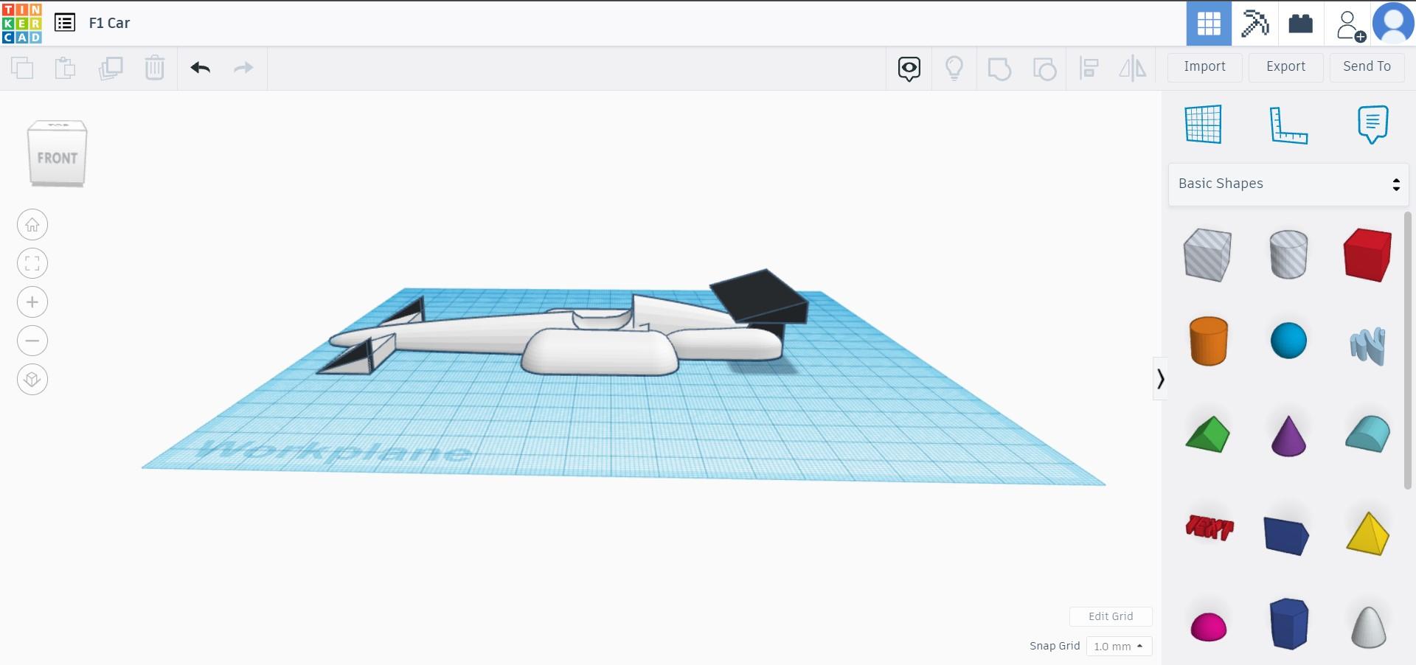Collapse the shapes panel chevron
The image size is (1416, 665).
(1160, 379)
